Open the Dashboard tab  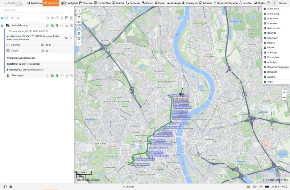35,3
